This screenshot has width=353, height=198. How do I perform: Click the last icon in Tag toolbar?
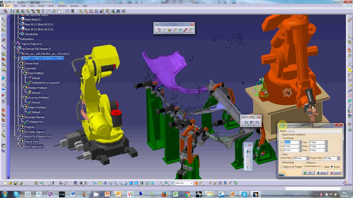(191, 30)
